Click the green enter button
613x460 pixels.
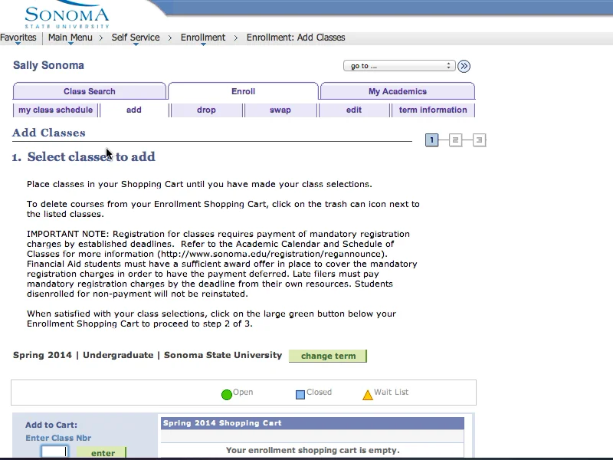tap(102, 452)
